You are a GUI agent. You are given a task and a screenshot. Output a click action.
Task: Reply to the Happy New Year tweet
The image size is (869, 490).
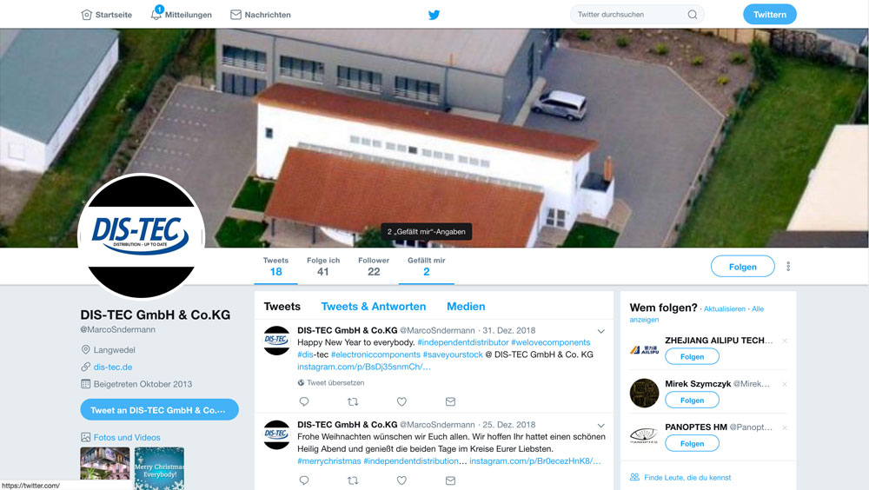coord(303,401)
